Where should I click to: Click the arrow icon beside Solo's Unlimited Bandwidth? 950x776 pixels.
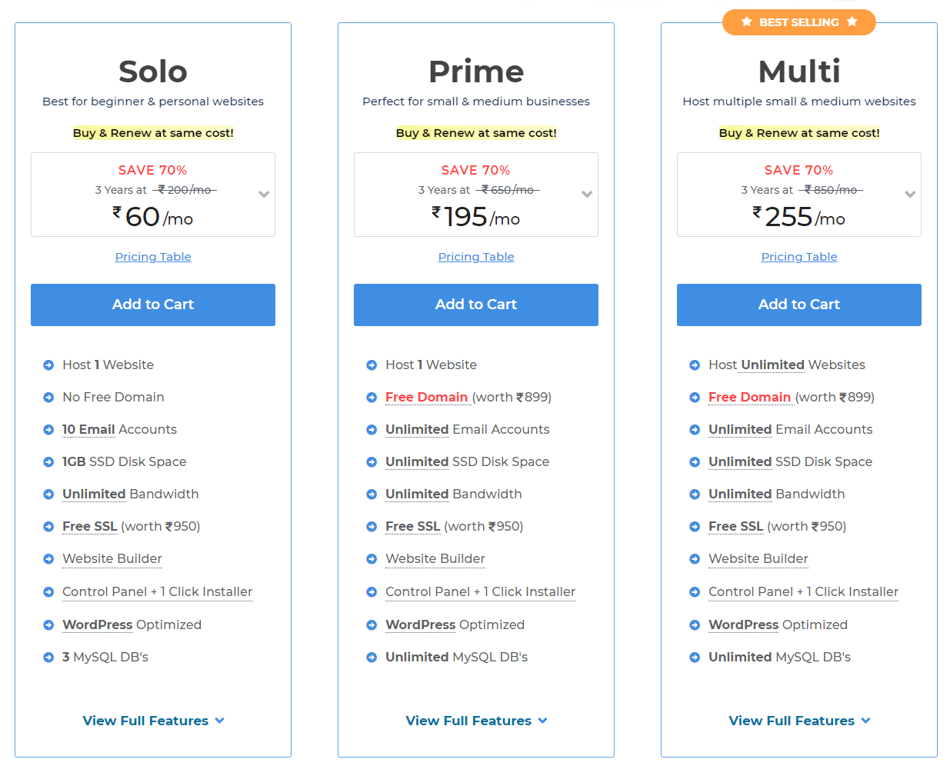tap(48, 495)
